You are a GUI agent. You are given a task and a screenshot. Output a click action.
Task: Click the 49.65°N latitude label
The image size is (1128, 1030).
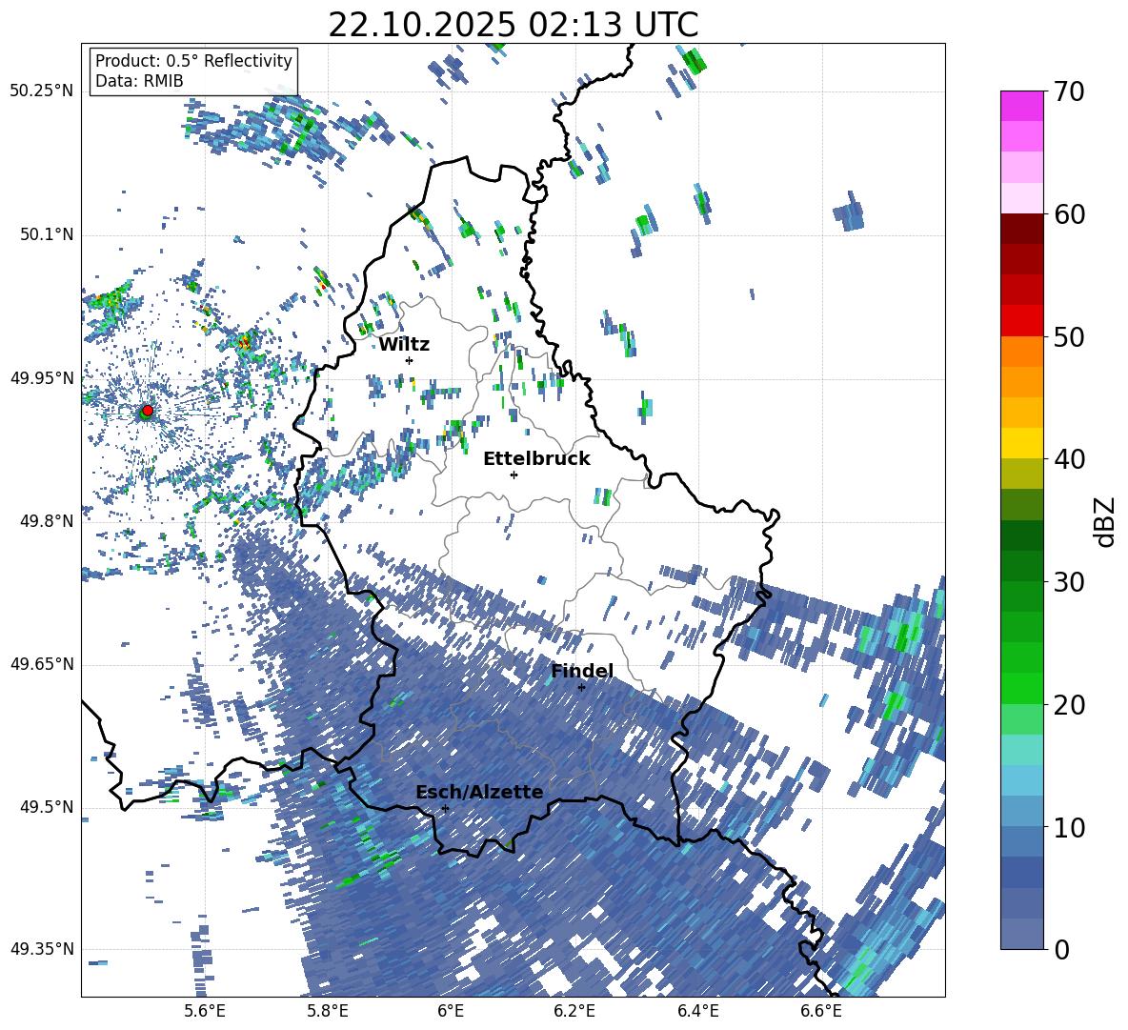tap(42, 663)
